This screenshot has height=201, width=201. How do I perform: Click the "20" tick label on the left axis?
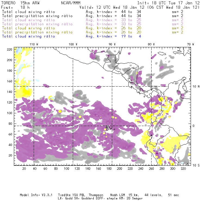(x=11, y=155)
